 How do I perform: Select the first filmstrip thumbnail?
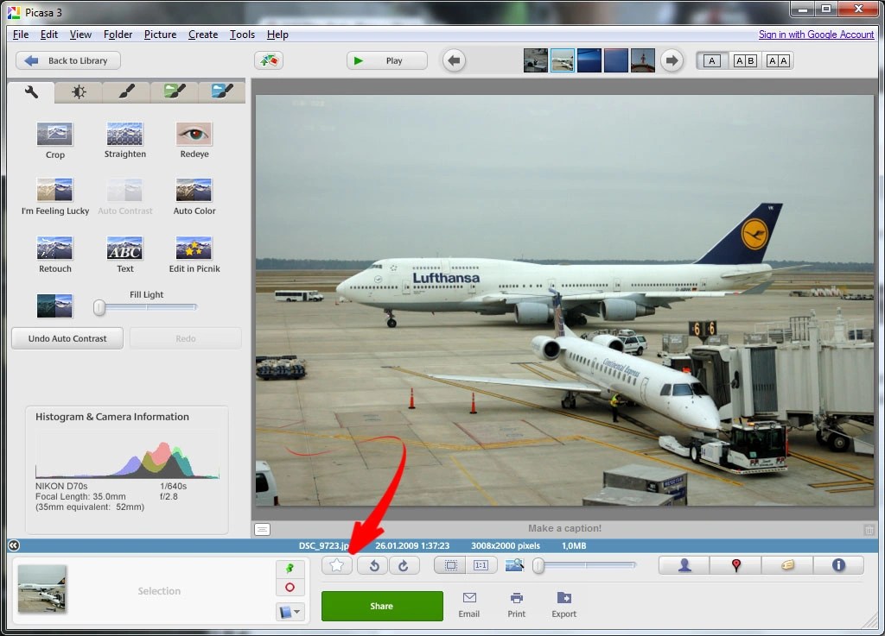point(536,60)
